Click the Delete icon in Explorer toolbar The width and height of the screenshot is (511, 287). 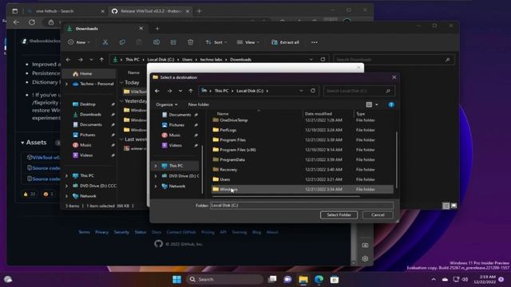coord(190,42)
